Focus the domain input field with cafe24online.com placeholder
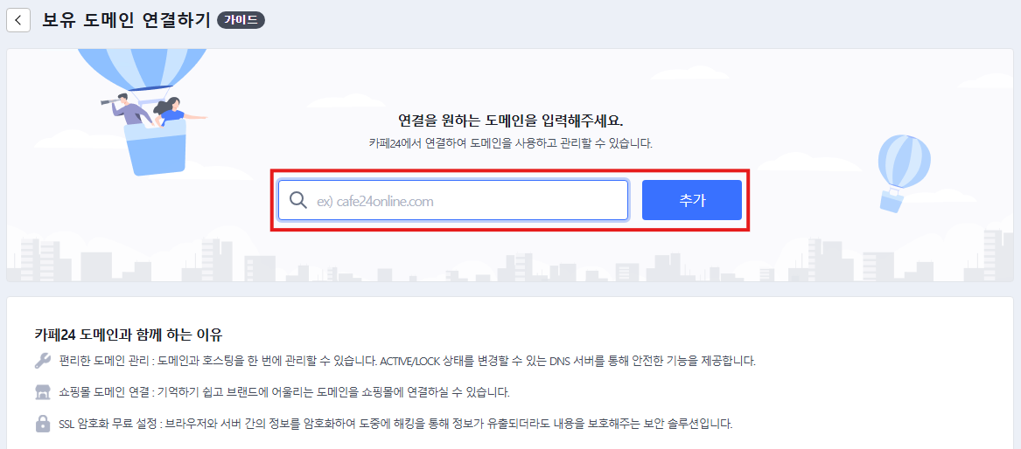1021x449 pixels. 453,200
